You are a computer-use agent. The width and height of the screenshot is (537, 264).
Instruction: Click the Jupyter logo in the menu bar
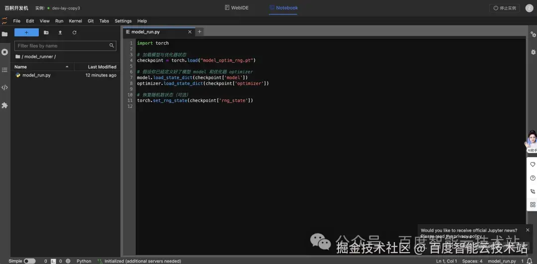(x=4, y=20)
